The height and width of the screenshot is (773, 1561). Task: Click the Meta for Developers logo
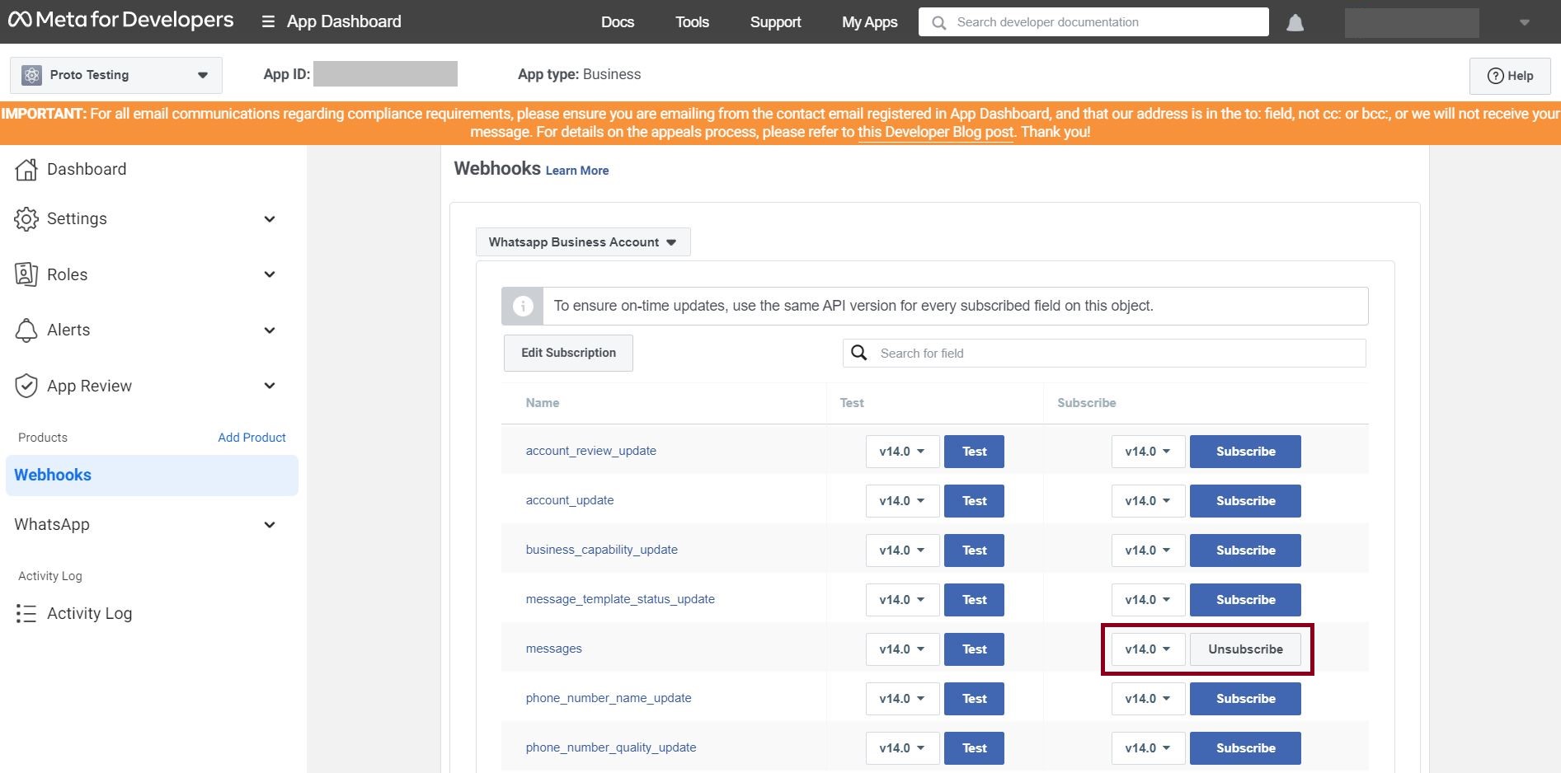(121, 21)
